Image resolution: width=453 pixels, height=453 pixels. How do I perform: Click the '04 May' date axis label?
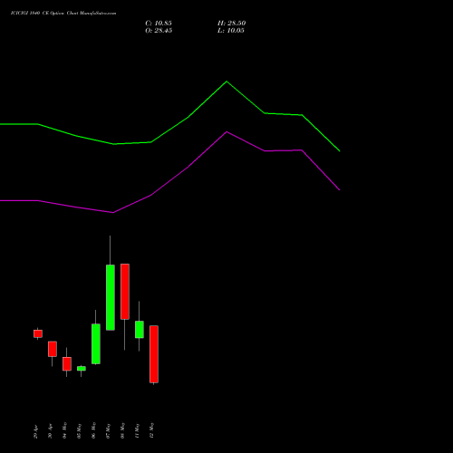(x=65, y=430)
